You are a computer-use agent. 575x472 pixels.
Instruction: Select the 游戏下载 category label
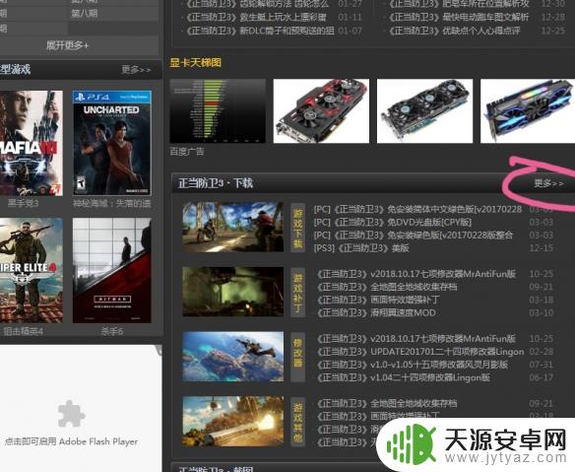pos(297,228)
